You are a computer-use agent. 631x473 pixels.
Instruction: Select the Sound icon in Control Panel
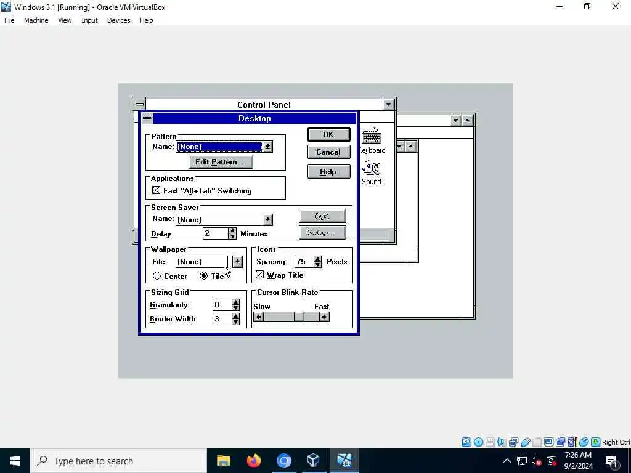click(x=371, y=172)
